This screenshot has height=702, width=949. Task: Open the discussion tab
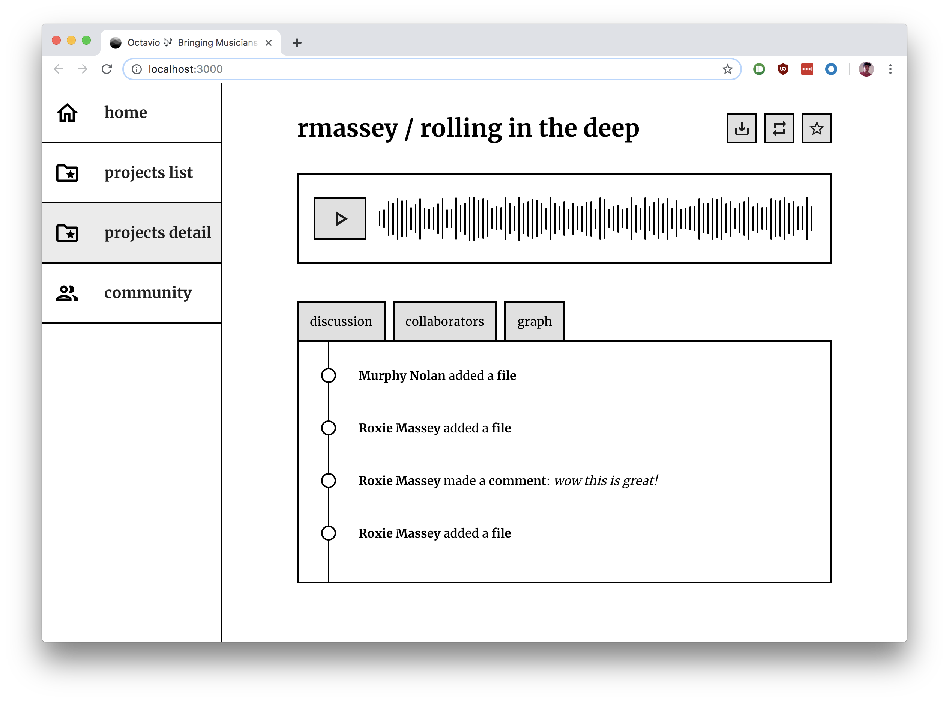tap(341, 321)
